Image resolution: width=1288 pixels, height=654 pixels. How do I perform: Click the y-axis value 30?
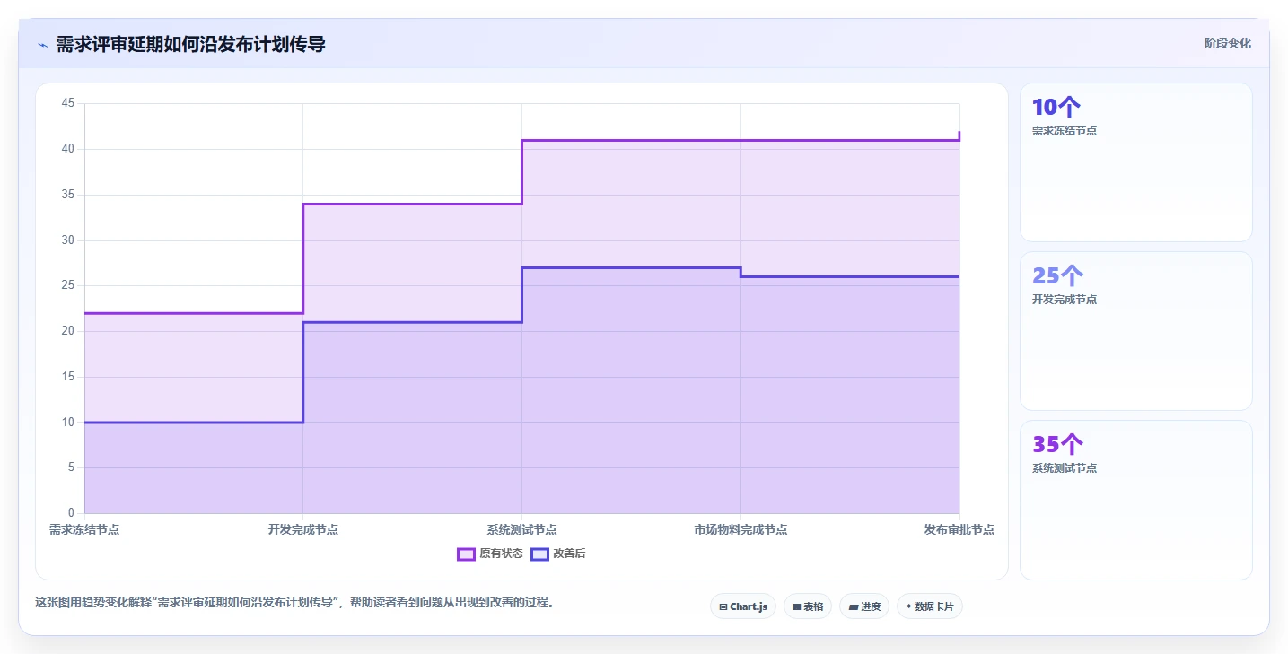pos(68,240)
